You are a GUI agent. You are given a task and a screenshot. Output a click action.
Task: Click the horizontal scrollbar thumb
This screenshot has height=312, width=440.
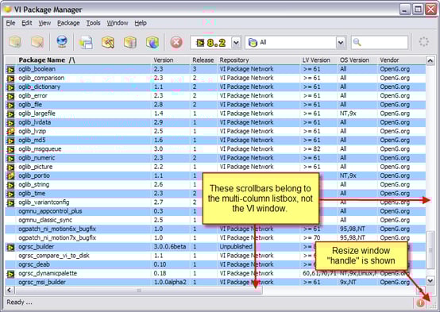coord(139,290)
